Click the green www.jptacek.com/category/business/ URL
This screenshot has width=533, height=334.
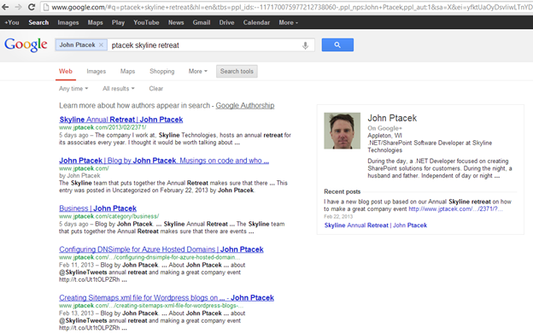(108, 216)
